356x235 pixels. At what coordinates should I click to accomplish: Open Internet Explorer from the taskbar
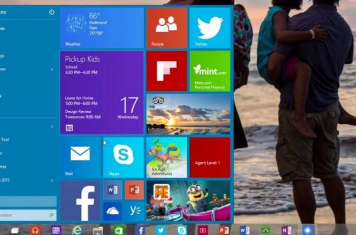(x=76, y=229)
